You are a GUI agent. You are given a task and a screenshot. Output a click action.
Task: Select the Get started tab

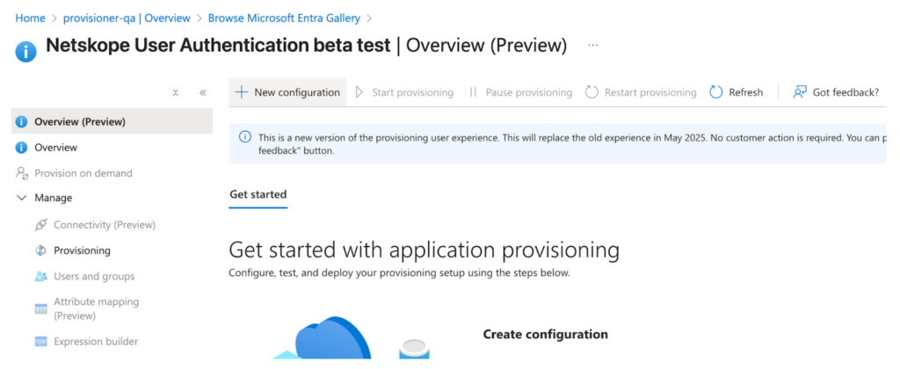[258, 194]
